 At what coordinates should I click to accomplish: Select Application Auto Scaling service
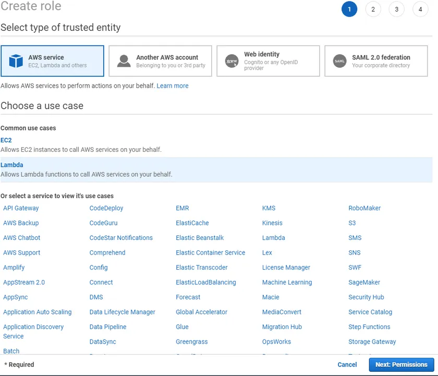(x=37, y=312)
